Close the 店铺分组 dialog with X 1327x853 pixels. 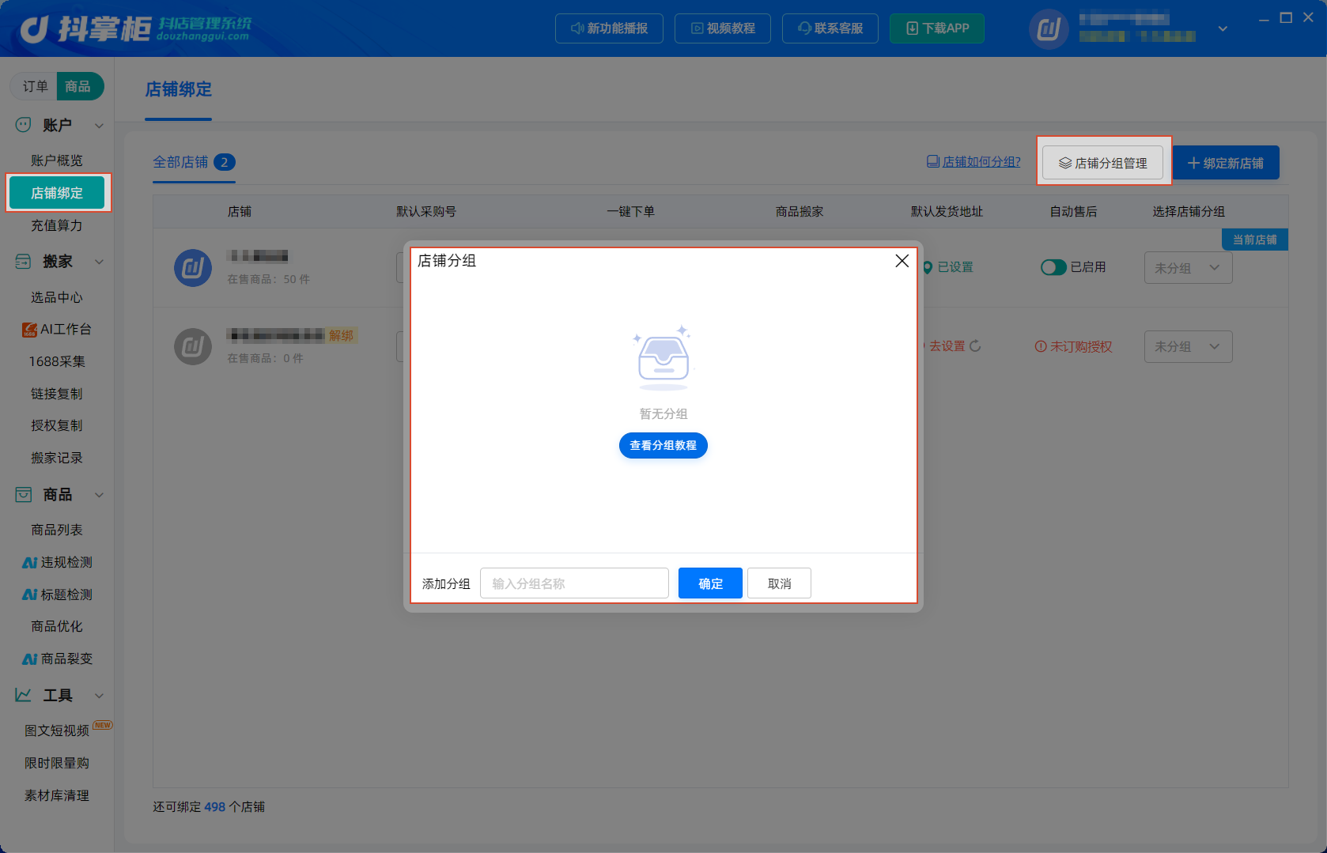tap(902, 261)
